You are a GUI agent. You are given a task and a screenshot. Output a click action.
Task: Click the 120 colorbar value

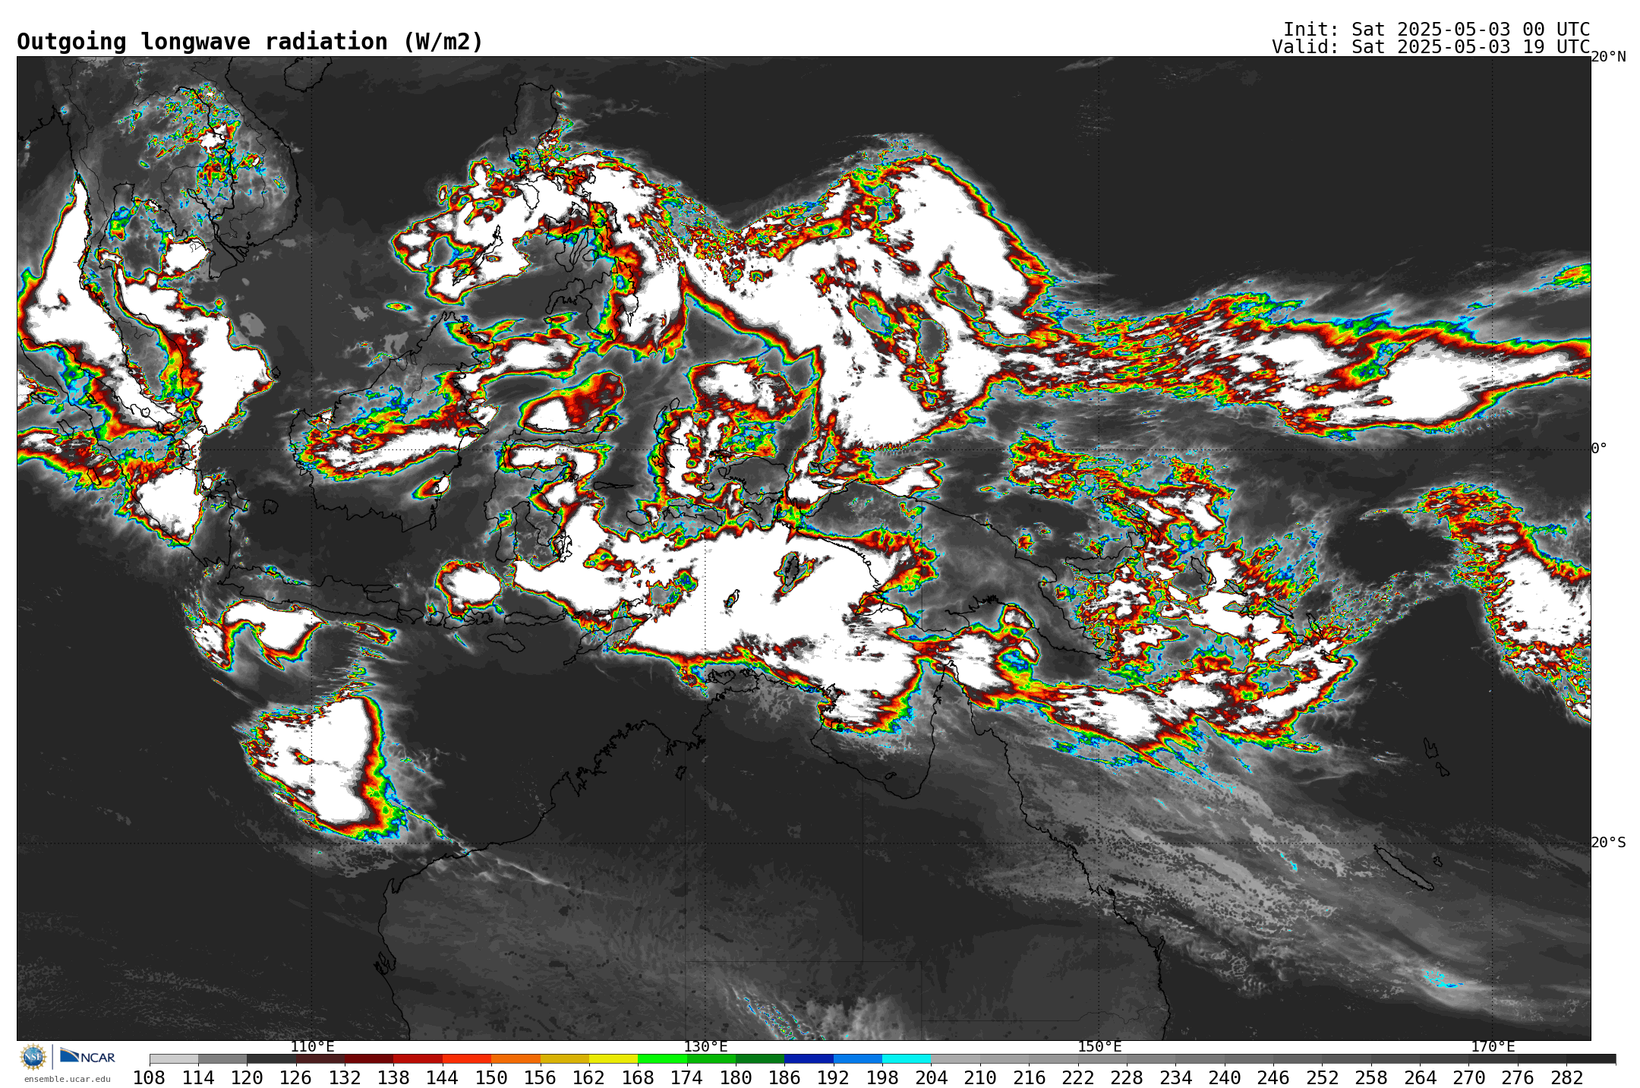(x=247, y=1078)
